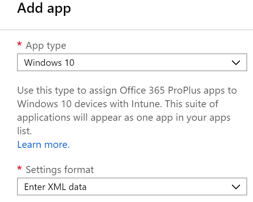The width and height of the screenshot is (253, 202).
Task: Click the 'applications will appear' description line
Action: coord(124,118)
